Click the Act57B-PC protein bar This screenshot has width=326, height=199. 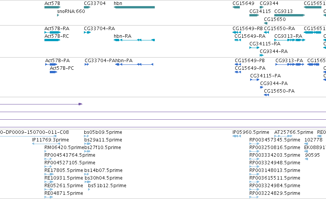(x=53, y=72)
